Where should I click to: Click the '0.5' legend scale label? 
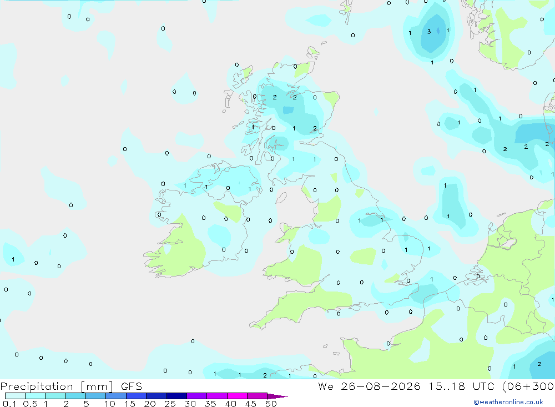pyautogui.click(x=30, y=404)
